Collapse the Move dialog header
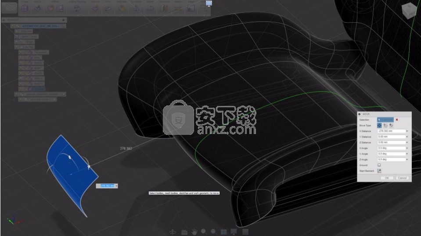Viewport: 421px width, 236px height. (x=359, y=114)
